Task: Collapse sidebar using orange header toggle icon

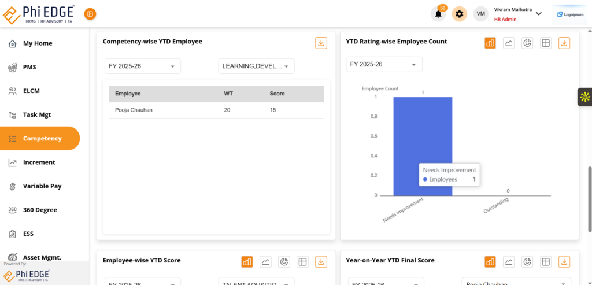Action: click(90, 14)
